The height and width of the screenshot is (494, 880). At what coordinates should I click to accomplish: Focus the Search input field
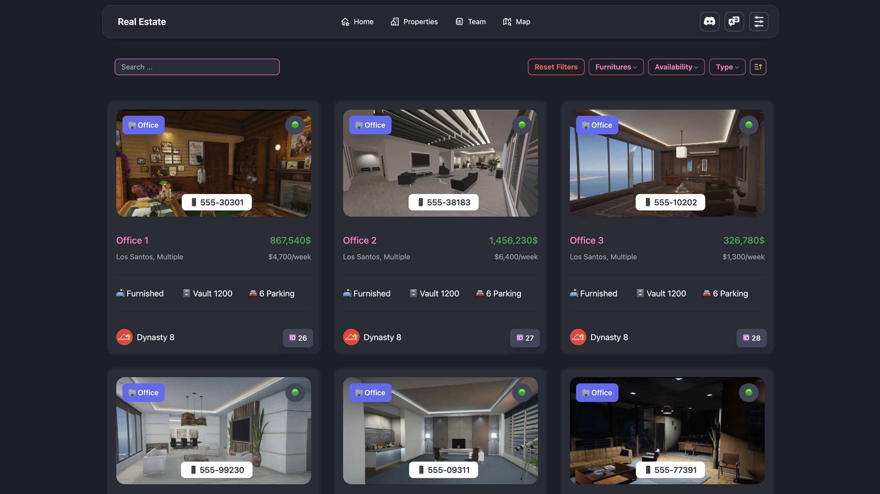pyautogui.click(x=197, y=67)
